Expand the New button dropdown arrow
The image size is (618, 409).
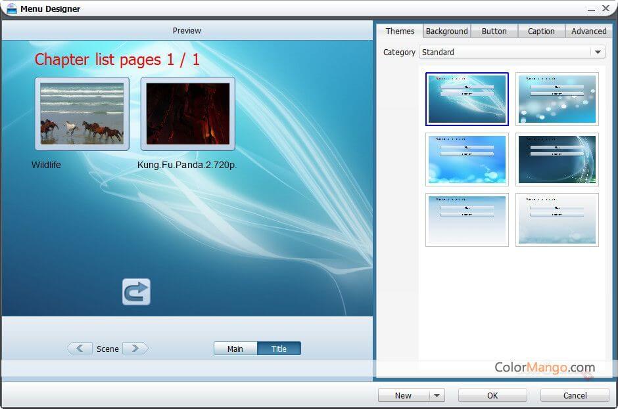click(437, 395)
